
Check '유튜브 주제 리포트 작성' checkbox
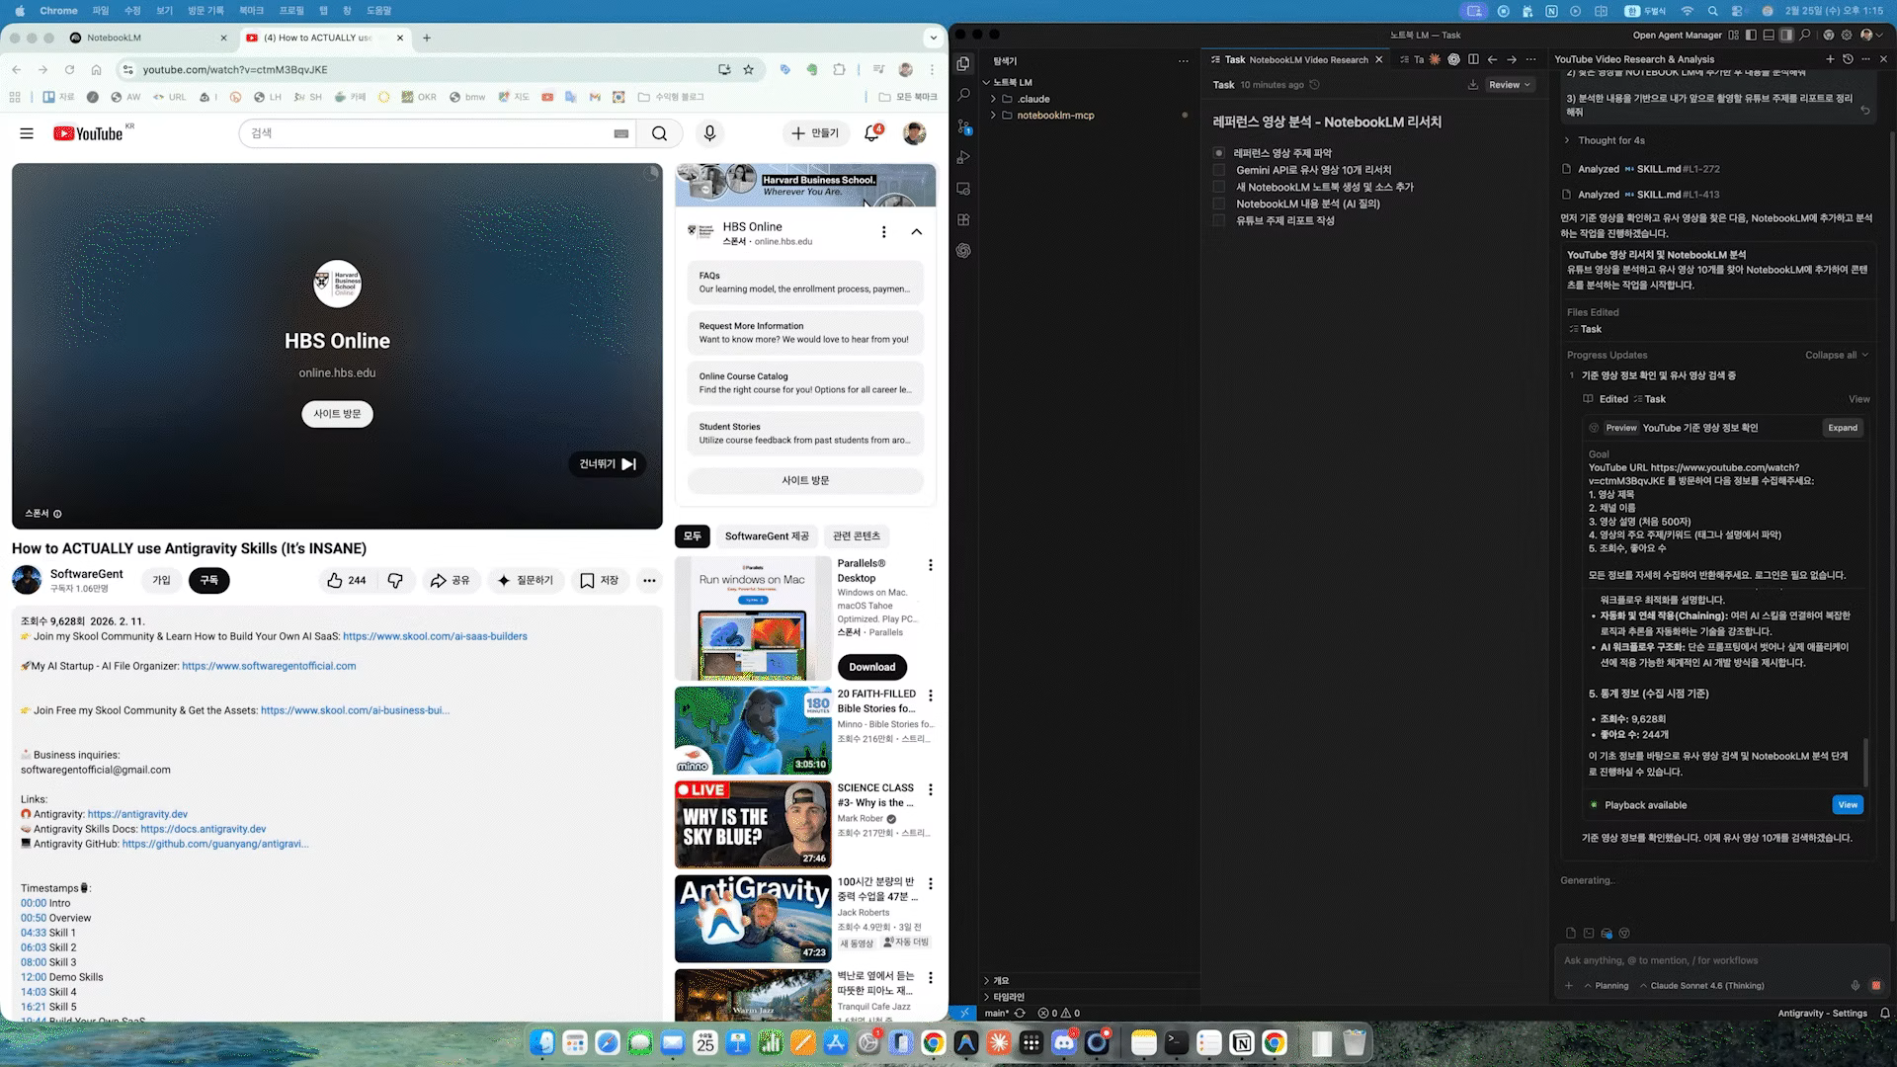[x=1218, y=220]
